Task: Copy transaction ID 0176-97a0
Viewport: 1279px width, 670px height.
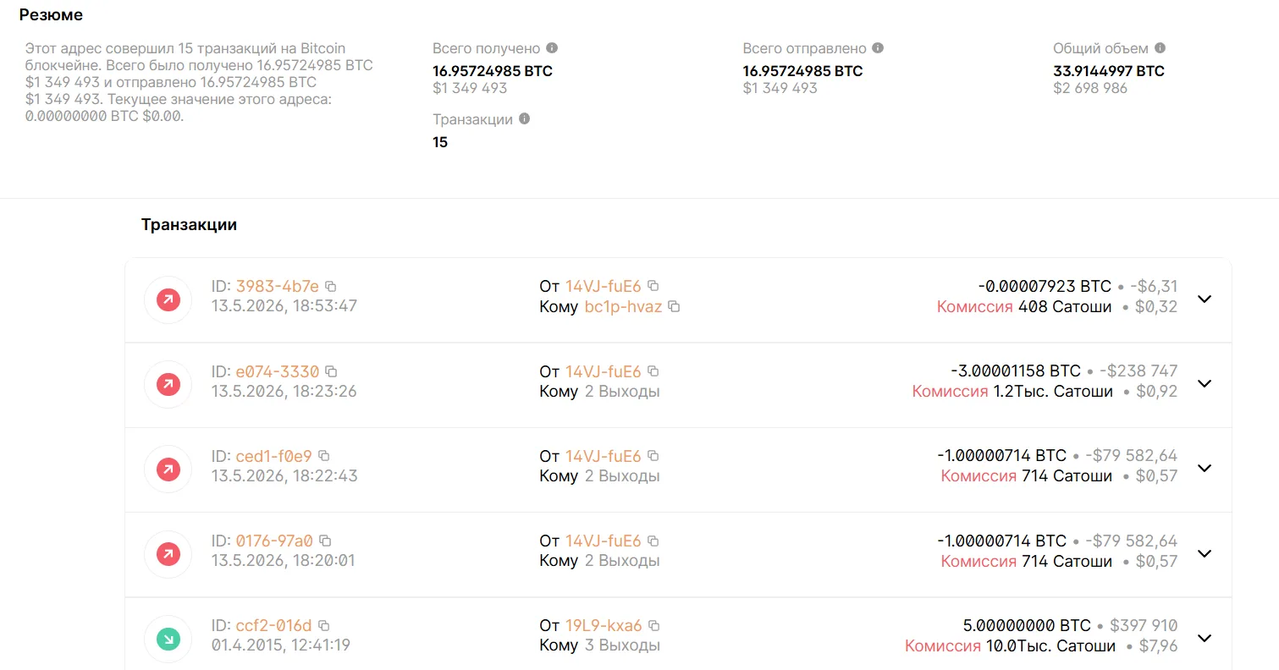Action: (x=325, y=541)
